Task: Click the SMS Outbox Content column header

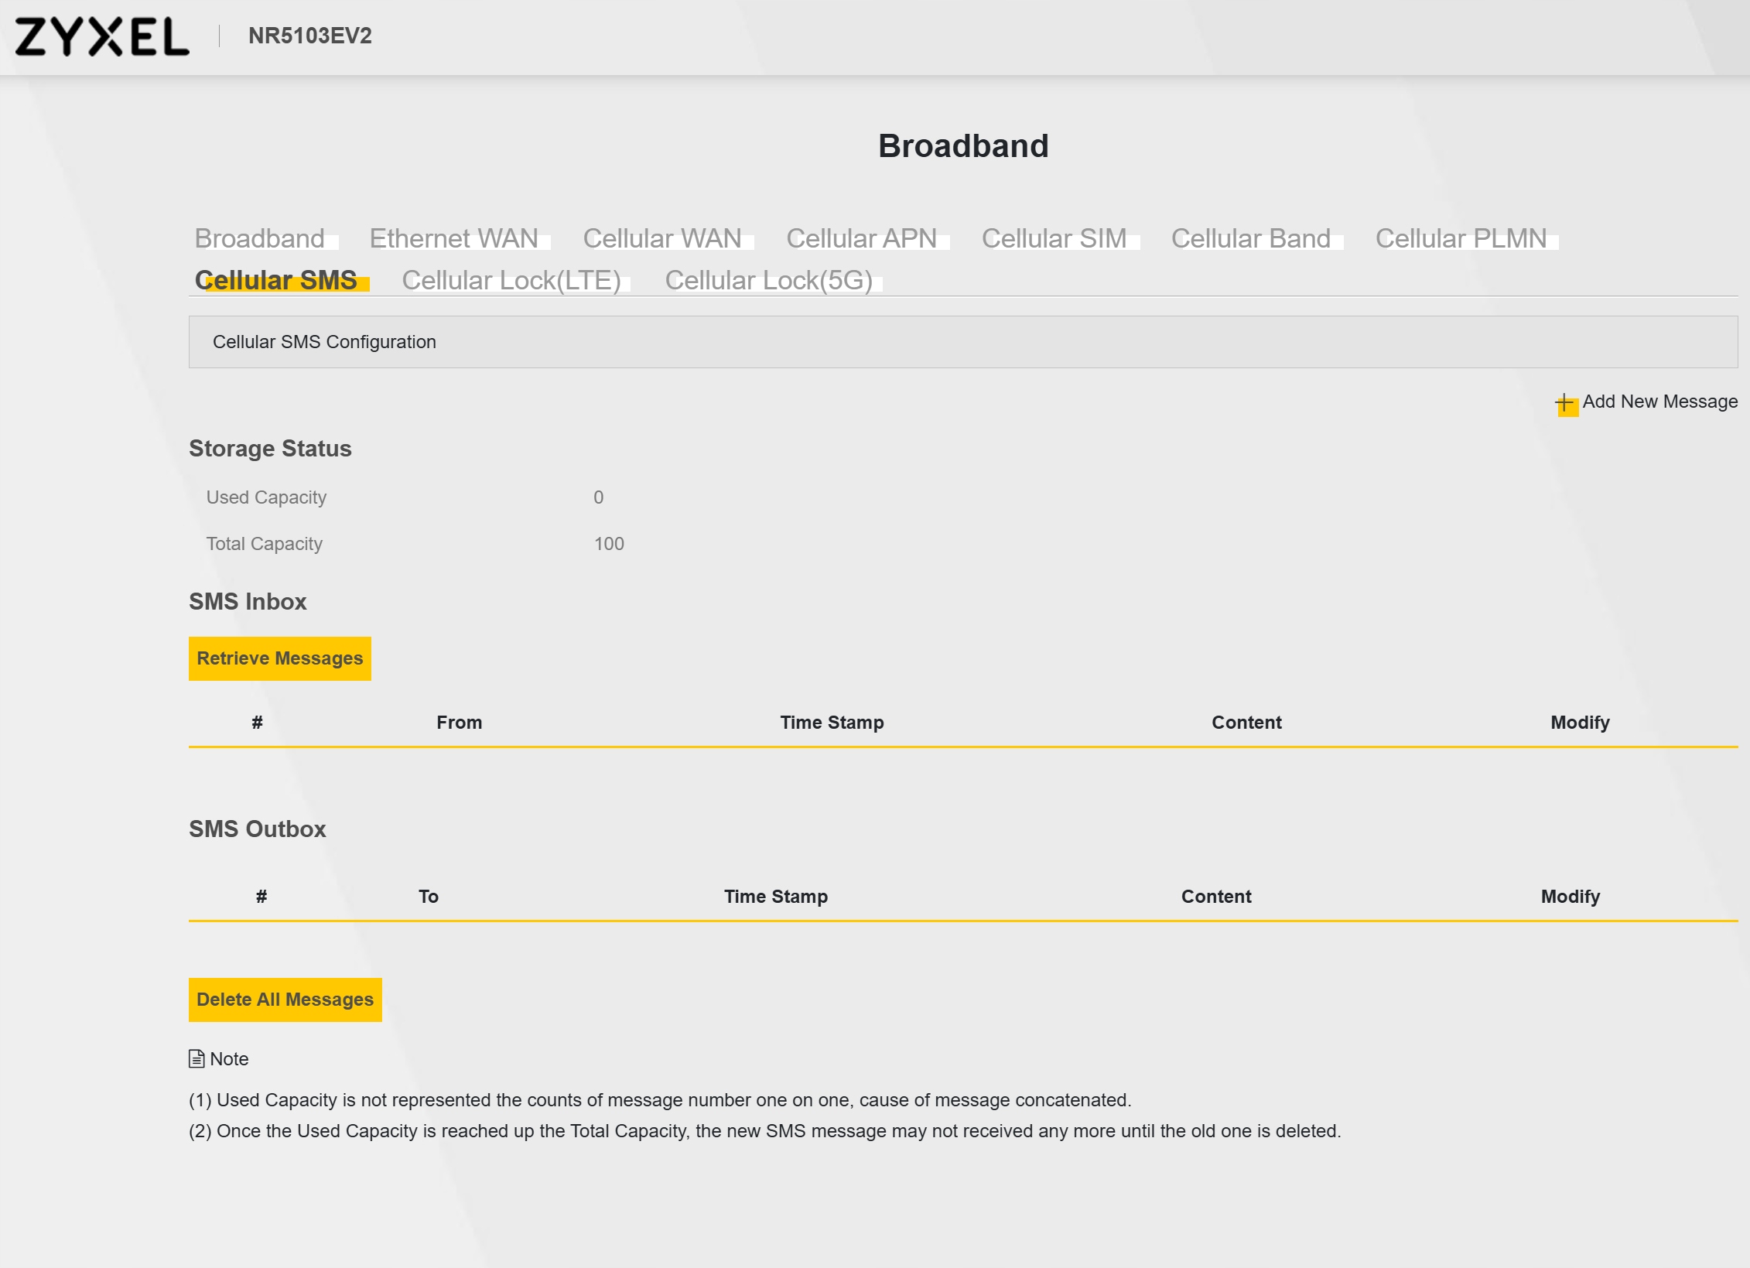Action: [x=1215, y=897]
